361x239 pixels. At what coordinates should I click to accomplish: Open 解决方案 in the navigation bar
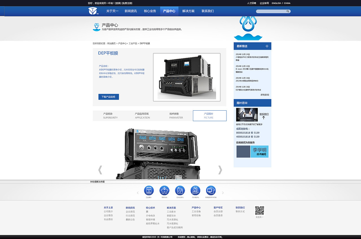(x=188, y=11)
